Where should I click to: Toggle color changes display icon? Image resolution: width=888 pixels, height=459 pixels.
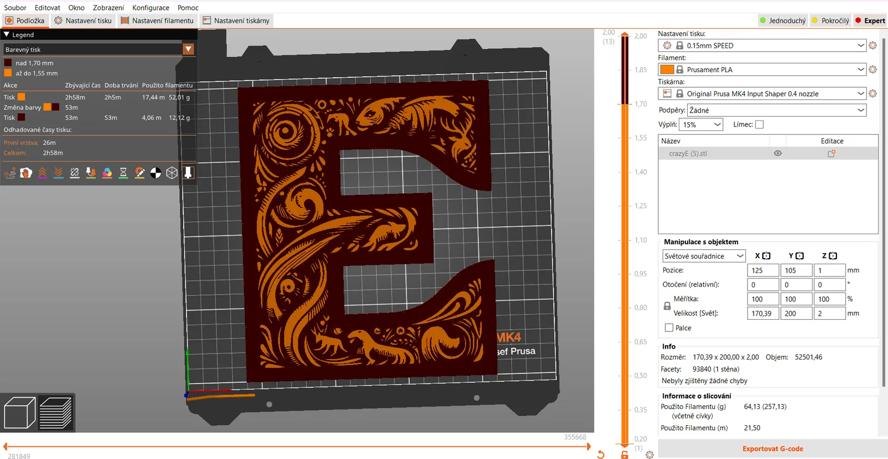tap(107, 173)
